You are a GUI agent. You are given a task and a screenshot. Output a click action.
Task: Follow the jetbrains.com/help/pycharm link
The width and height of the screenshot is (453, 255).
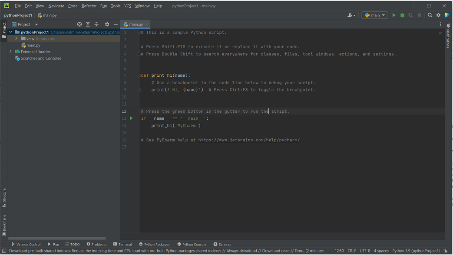(x=249, y=140)
